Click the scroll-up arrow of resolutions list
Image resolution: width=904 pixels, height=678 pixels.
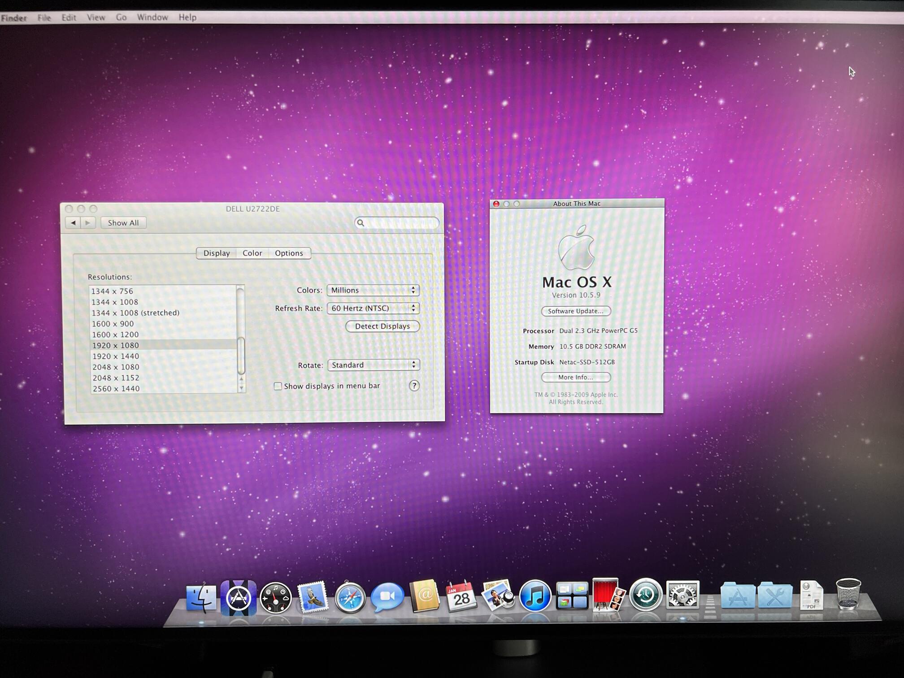coord(241,379)
